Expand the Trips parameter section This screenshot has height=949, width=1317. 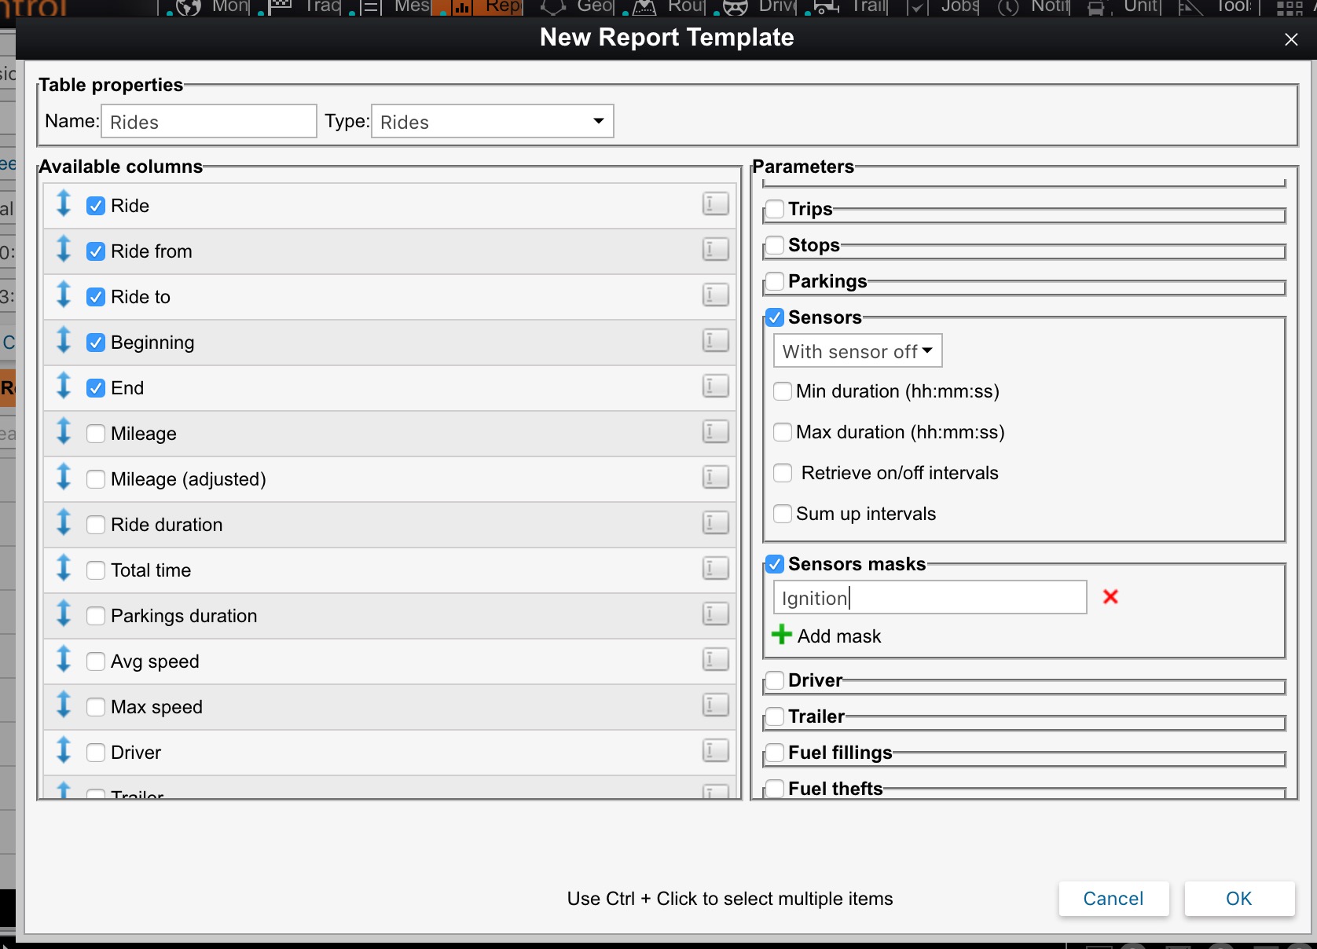click(775, 209)
